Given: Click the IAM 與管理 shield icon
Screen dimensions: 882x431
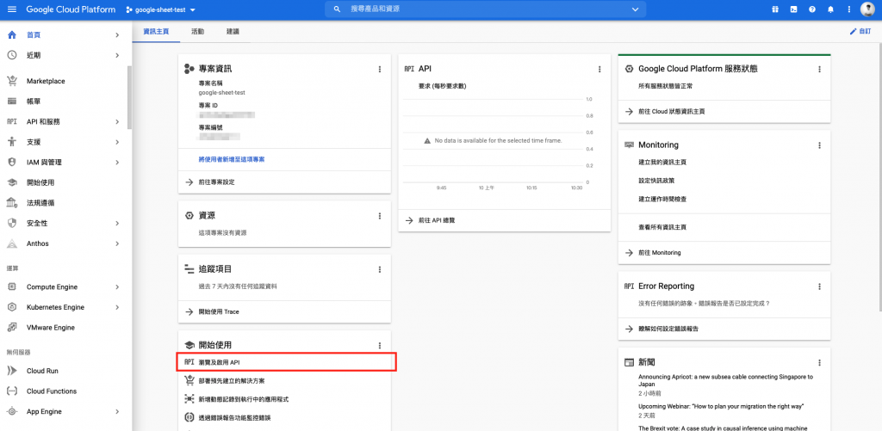Looking at the screenshot, I should (x=12, y=163).
